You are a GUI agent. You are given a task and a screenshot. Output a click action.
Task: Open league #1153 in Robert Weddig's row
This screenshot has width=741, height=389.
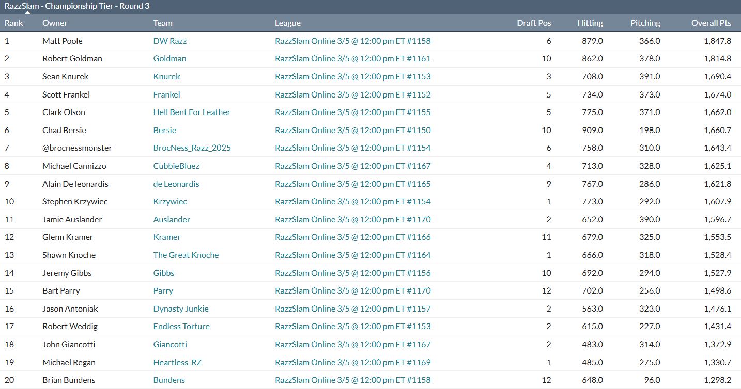point(353,327)
